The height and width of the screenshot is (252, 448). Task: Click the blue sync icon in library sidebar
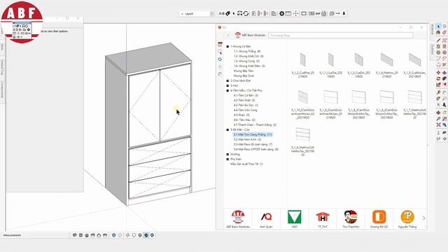pos(220,59)
